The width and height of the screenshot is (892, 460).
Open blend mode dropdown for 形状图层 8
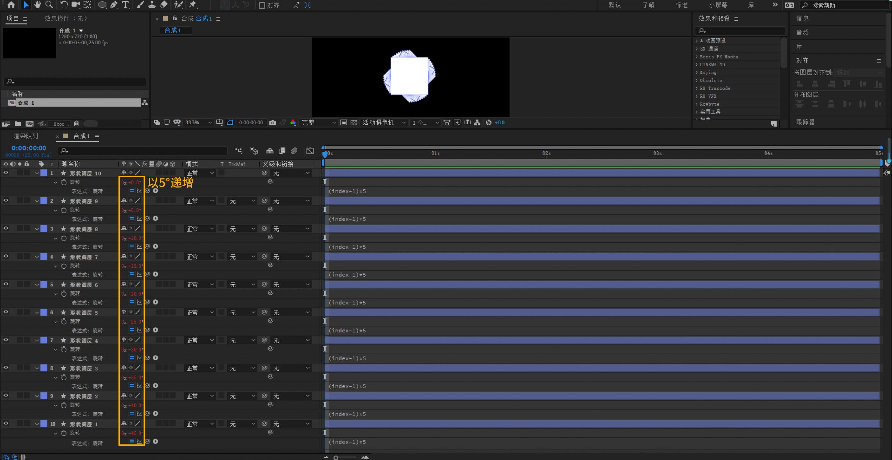click(x=200, y=229)
